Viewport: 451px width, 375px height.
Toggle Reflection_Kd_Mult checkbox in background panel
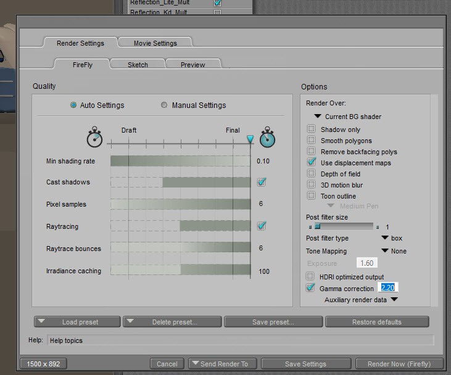(x=218, y=12)
